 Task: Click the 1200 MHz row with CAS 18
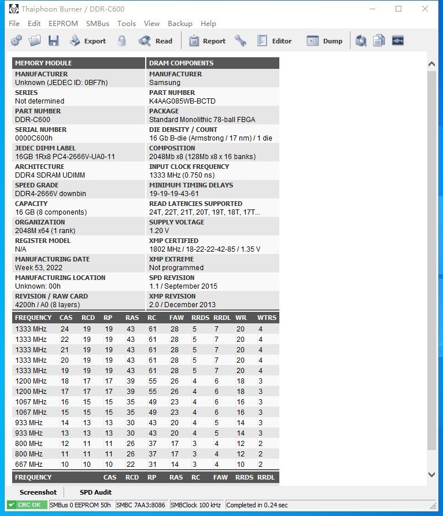click(146, 381)
